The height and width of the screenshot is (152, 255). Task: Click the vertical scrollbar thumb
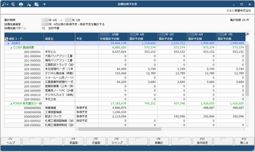(x=247, y=70)
